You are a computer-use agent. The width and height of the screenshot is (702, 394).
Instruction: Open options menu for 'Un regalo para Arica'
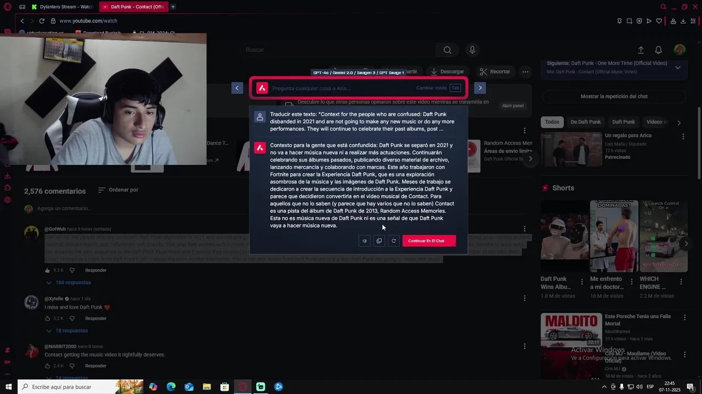(683, 136)
